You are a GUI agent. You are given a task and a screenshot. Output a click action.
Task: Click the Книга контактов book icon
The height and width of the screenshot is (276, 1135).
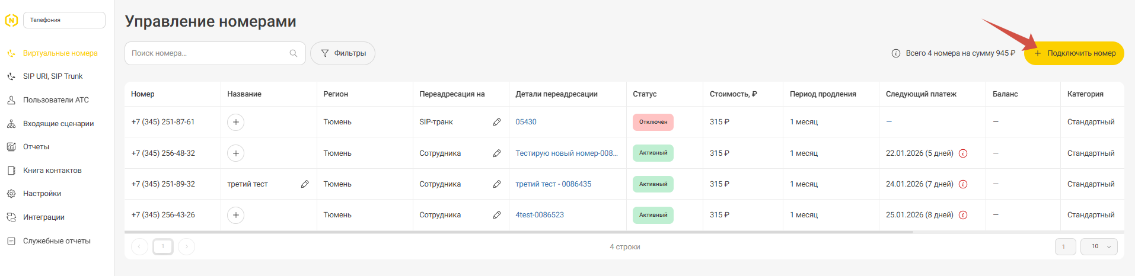(x=11, y=171)
